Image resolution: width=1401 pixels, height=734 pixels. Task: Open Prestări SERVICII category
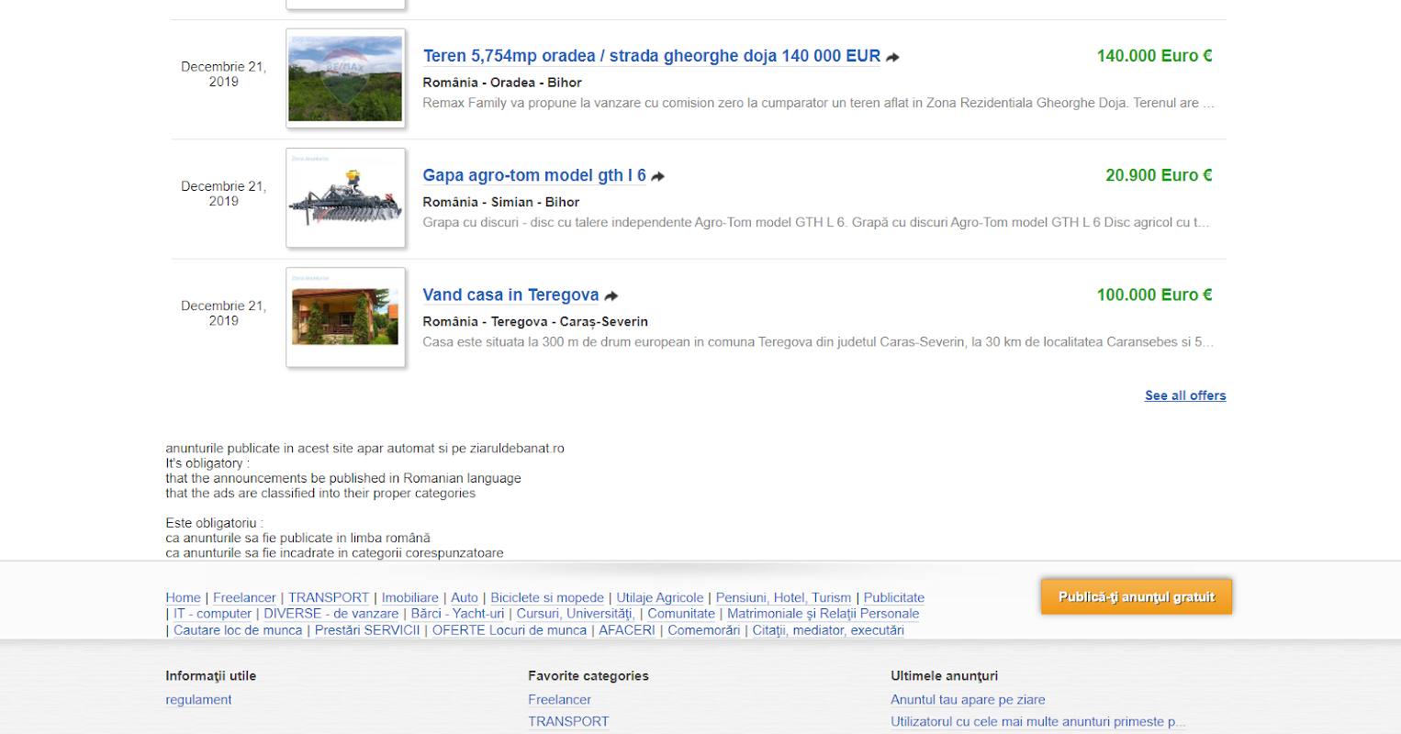[367, 630]
